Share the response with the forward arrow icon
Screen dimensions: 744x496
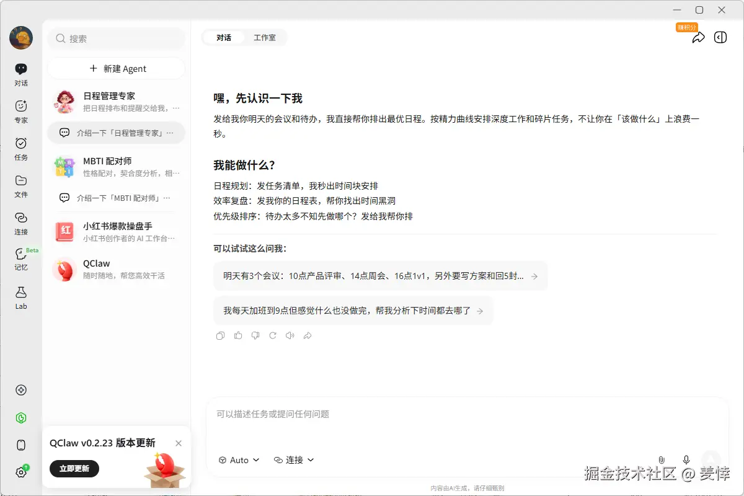coord(308,335)
